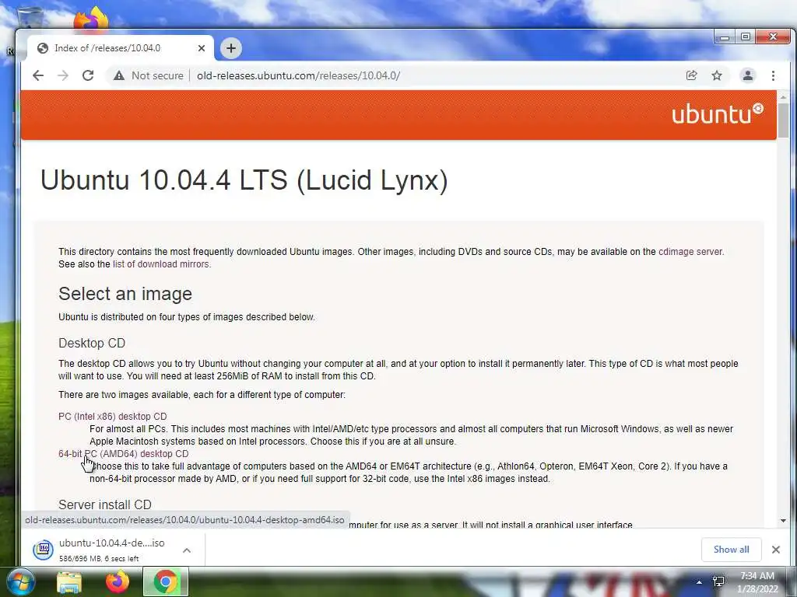Open the Chrome three-dot menu
The width and height of the screenshot is (797, 597).
click(773, 75)
